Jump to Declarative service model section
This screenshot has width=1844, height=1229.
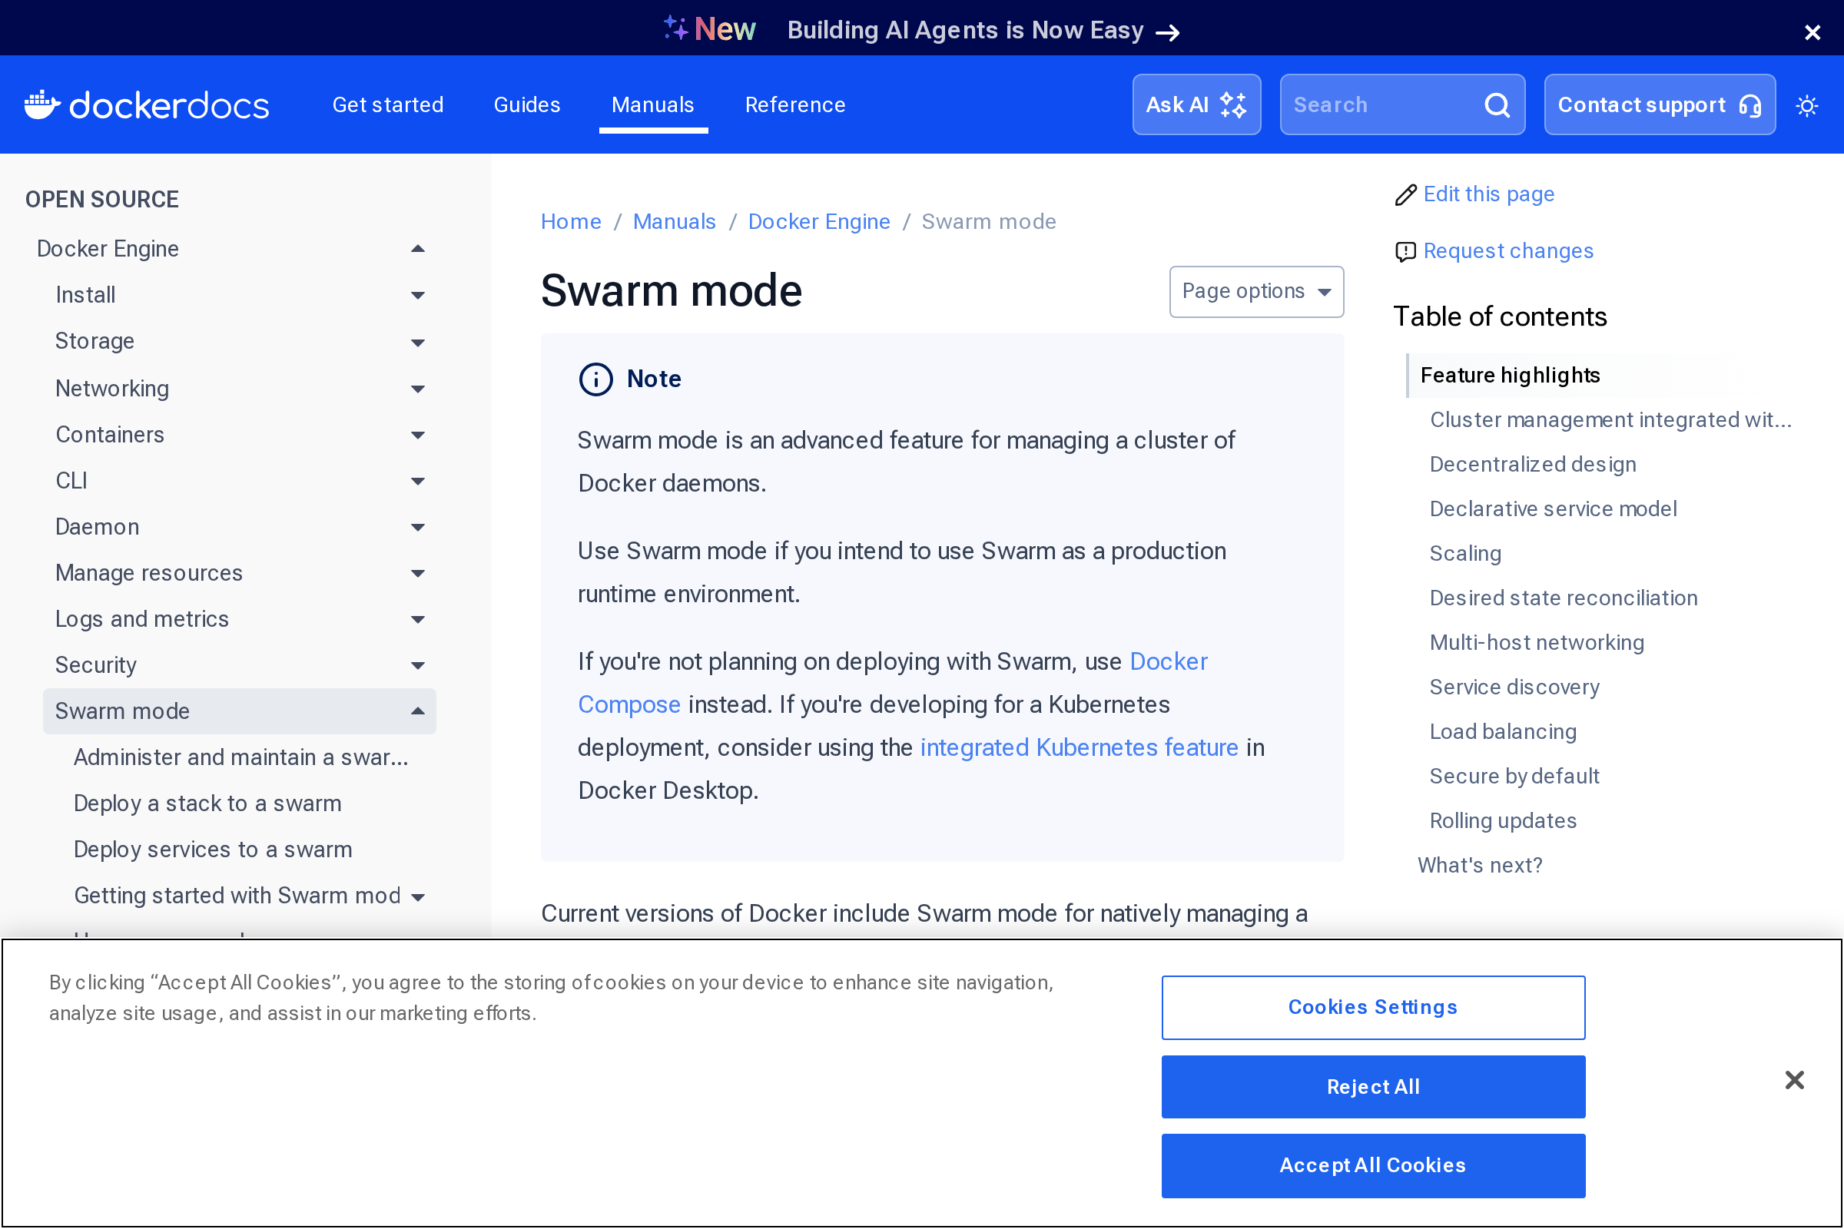(1553, 509)
